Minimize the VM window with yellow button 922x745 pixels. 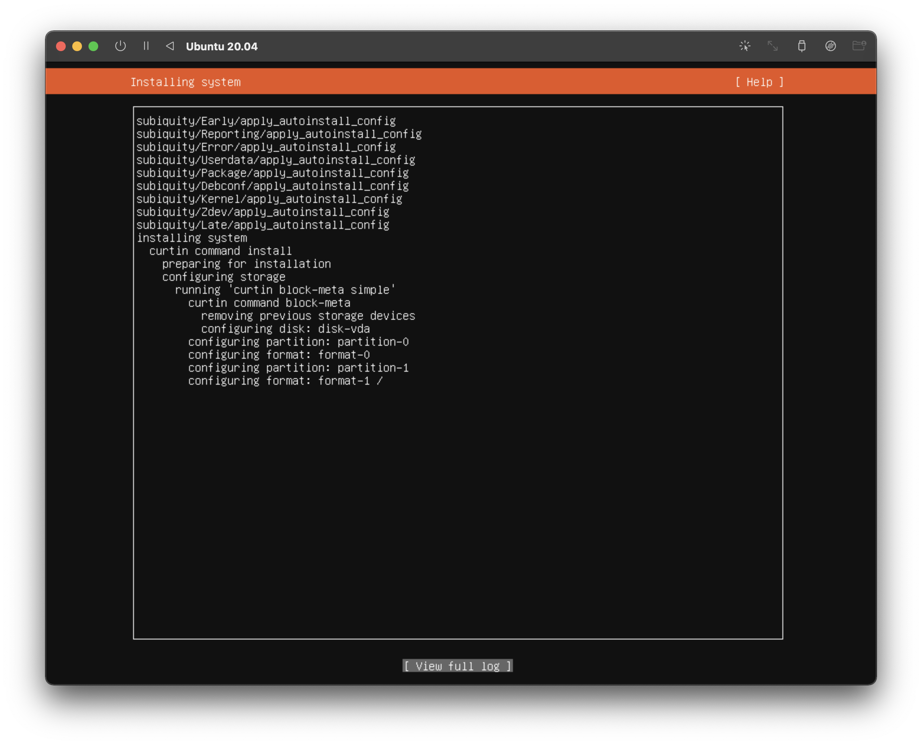(77, 46)
